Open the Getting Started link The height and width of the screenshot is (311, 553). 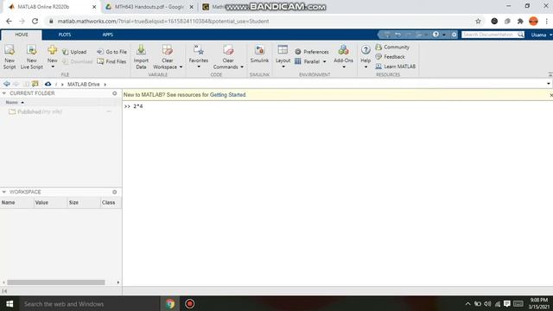[x=227, y=95]
